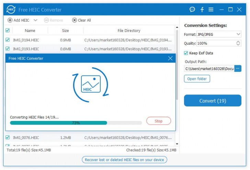Screen dimensions: 250x170
Task: Toggle the select-all header checkbox
Action: point(8,30)
